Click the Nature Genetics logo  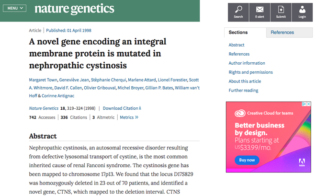(74, 9)
